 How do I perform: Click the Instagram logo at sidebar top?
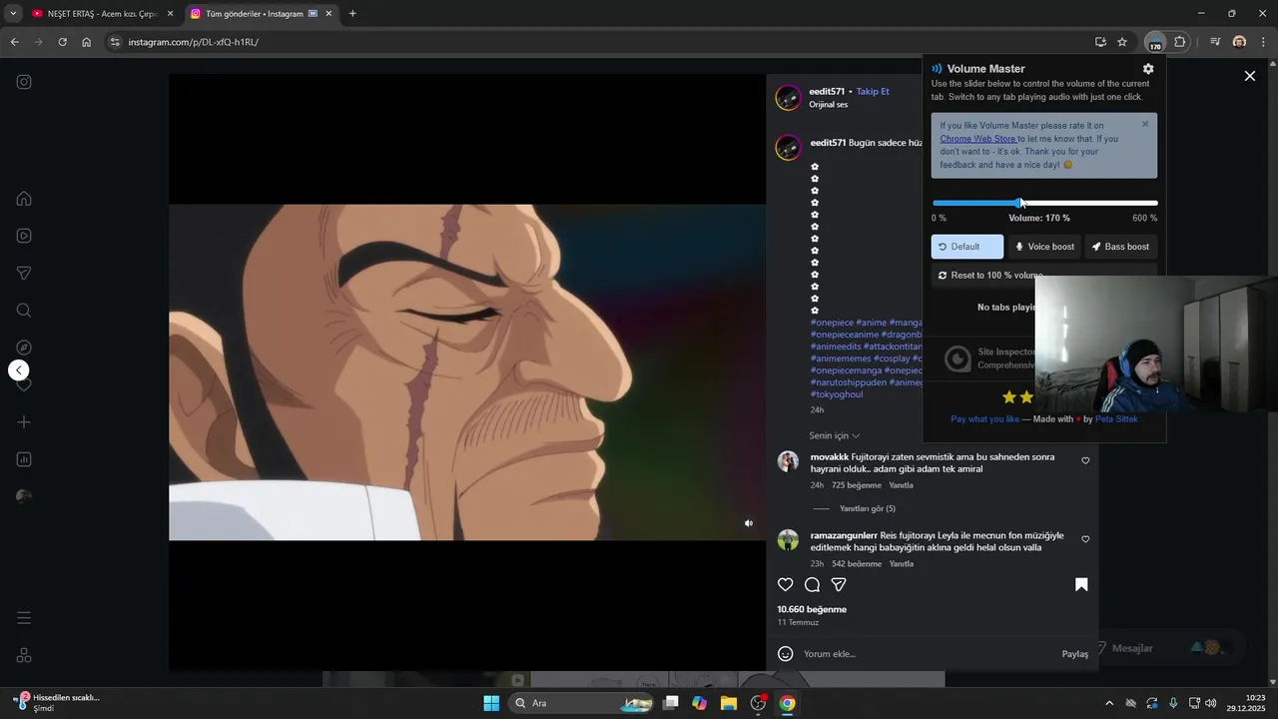click(x=24, y=82)
